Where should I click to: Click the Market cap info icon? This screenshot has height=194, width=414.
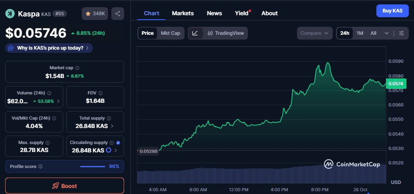[x=77, y=68]
